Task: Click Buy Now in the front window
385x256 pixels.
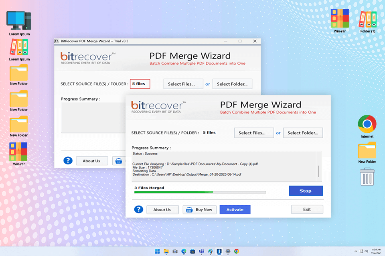Action: pos(199,210)
